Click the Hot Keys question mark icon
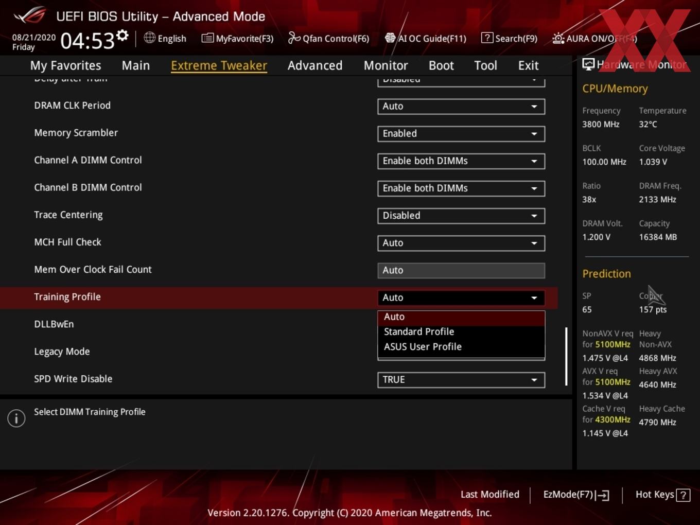This screenshot has width=700, height=525. 683,495
